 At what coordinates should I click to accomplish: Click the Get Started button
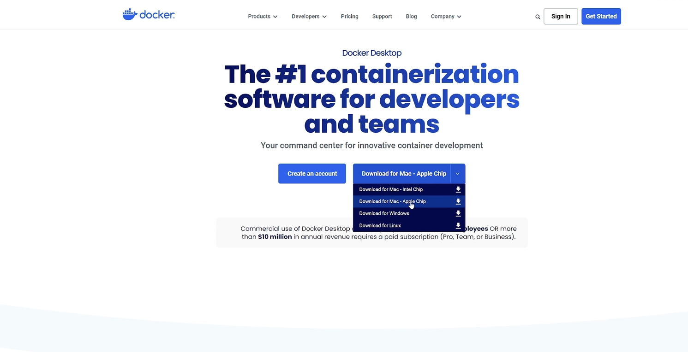point(601,17)
